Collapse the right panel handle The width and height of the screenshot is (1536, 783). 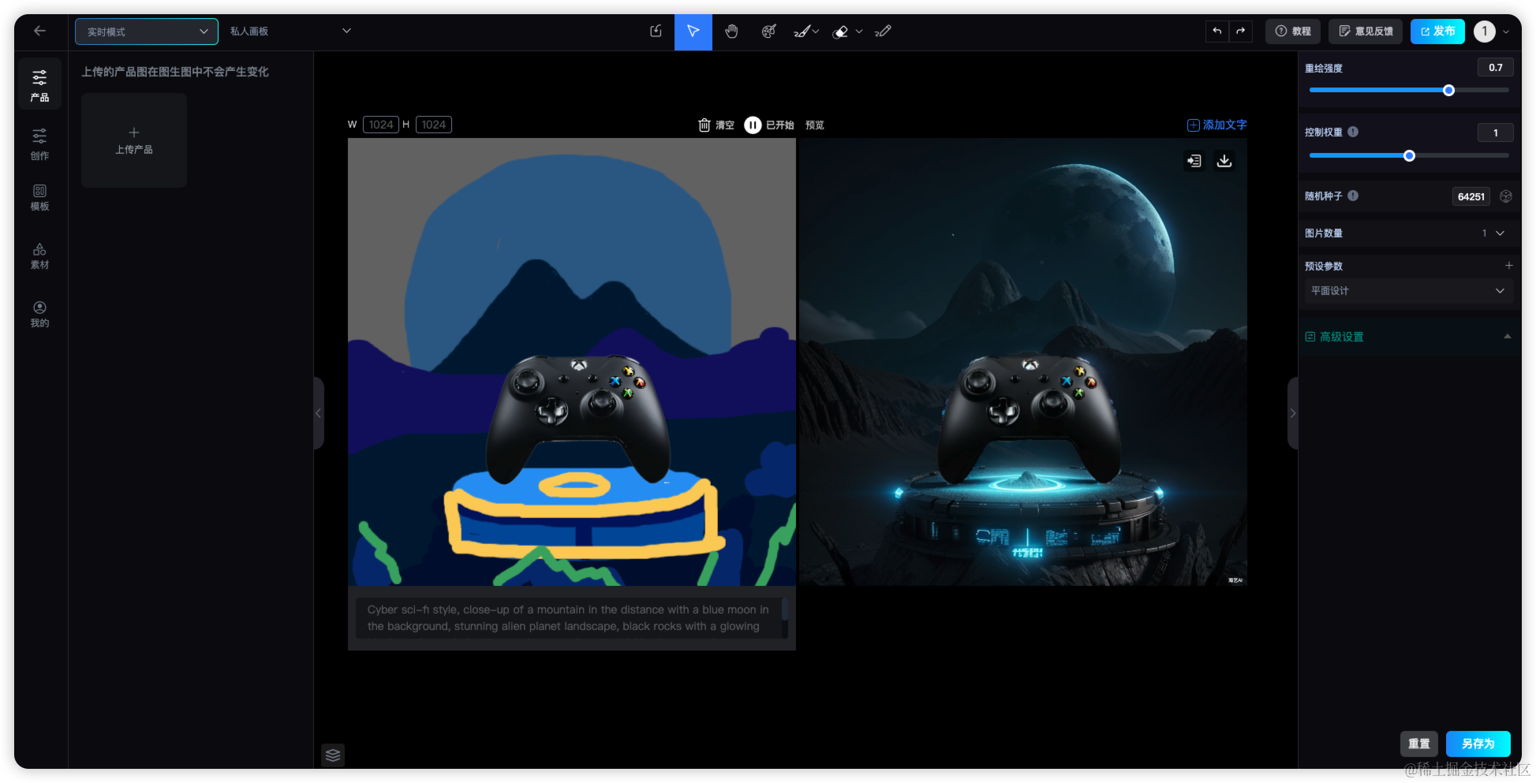(1292, 413)
